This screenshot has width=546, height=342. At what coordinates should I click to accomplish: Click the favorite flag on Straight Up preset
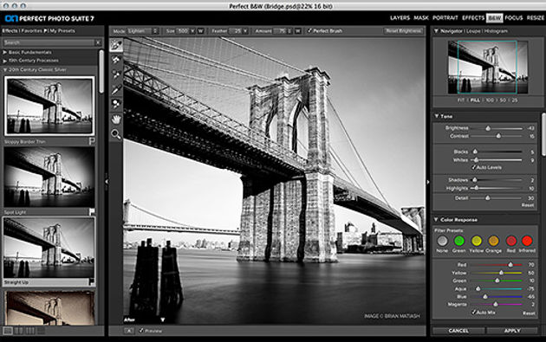pyautogui.click(x=92, y=281)
